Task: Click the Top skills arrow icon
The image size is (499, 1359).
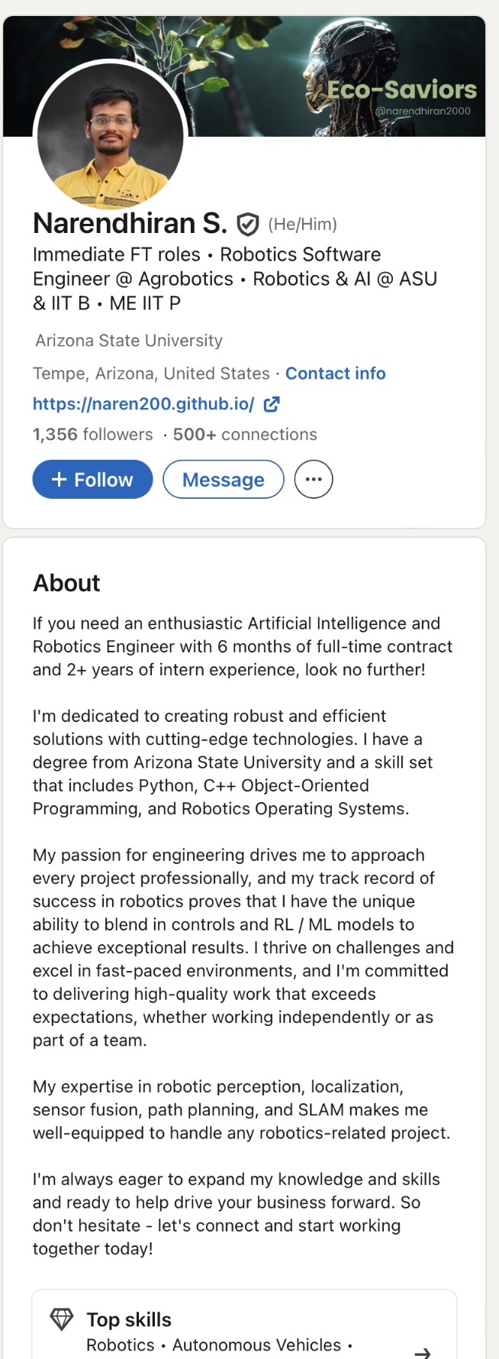Action: (422, 1353)
